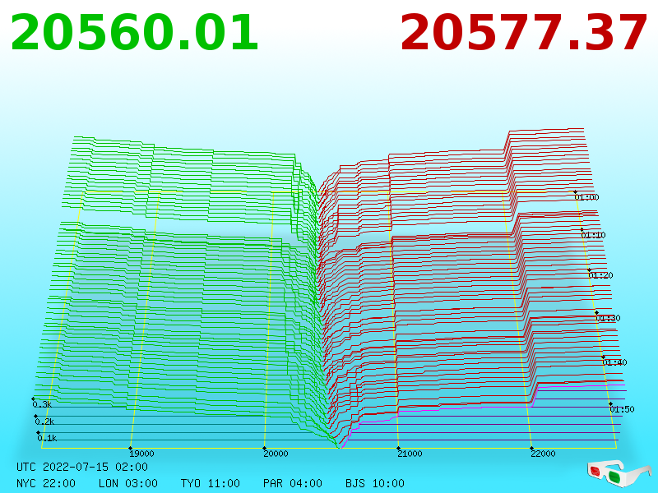
Task: Click the NYC 22:00 time label
Action: tap(46, 483)
